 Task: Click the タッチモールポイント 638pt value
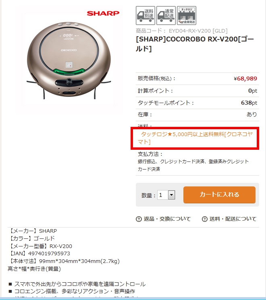point(249,103)
